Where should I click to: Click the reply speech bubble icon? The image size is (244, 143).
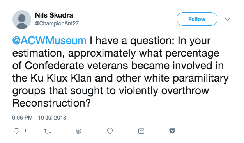tap(16, 131)
